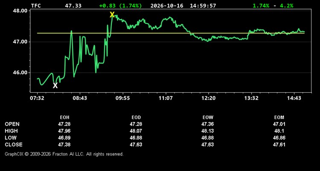Click EOD close value 47.63
The width and height of the screenshot is (320, 171).
[x=136, y=144]
